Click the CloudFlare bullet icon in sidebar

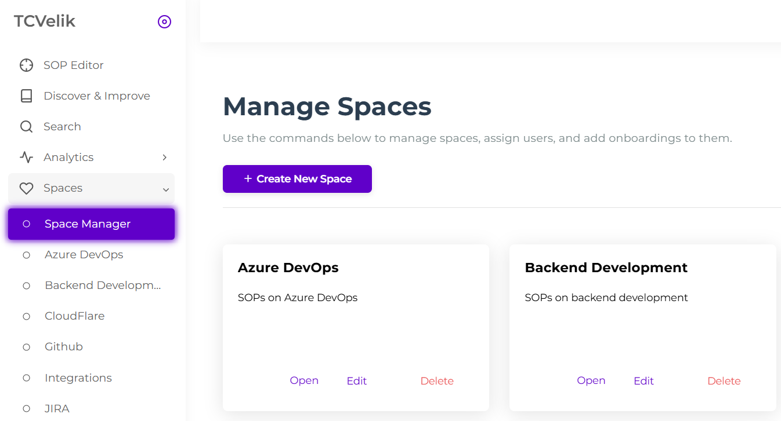26,316
